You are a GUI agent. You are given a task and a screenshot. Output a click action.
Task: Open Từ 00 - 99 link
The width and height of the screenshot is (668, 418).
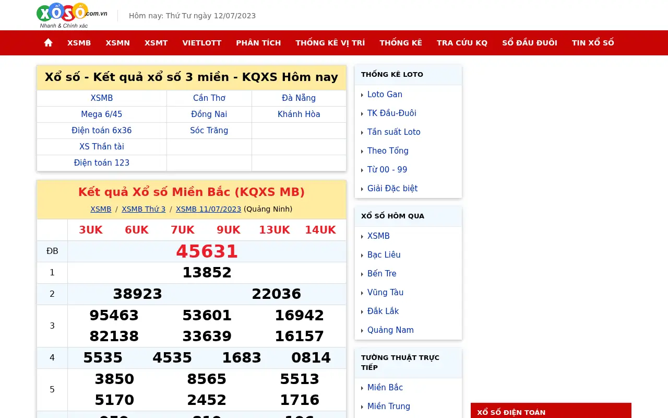[387, 170]
